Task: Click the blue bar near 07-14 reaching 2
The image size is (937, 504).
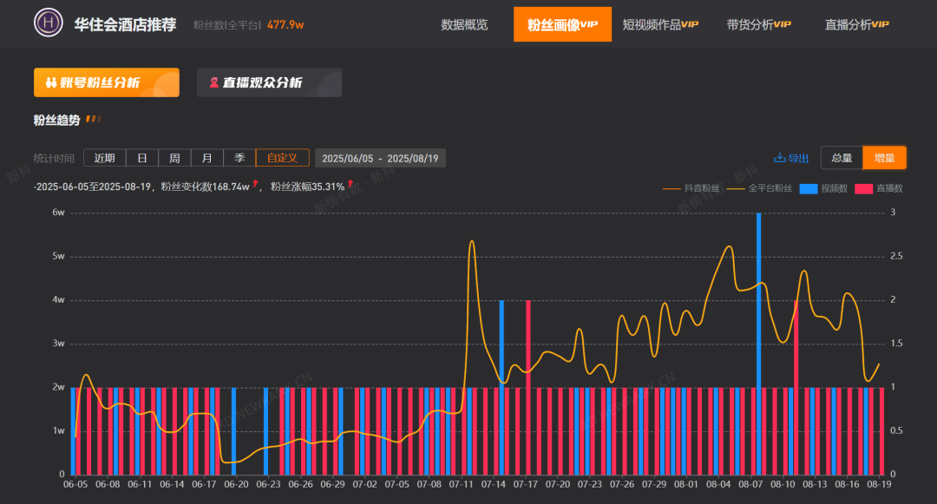Action: [501, 387]
